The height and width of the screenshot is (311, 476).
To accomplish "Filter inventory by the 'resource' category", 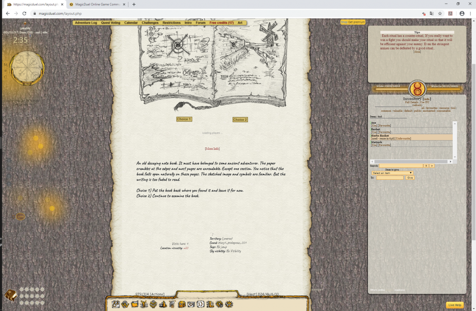I will (444, 108).
